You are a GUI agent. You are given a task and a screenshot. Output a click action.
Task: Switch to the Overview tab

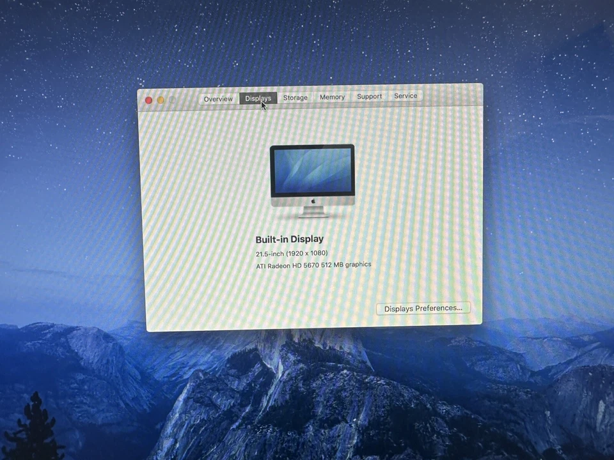[218, 98]
